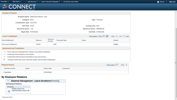
Task: Open Self Service breadcrumb dropdown
Action: [x=33, y=2]
